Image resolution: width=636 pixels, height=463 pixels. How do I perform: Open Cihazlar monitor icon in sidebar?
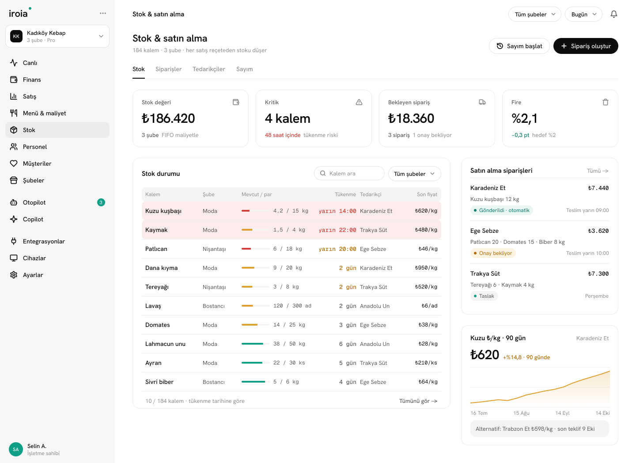[14, 258]
